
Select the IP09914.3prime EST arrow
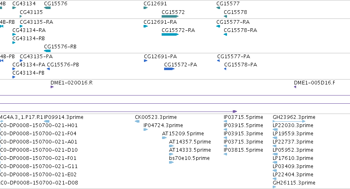pos(46,121)
